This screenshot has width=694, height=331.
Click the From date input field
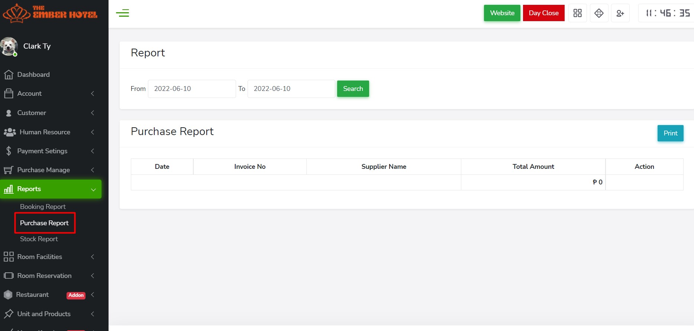192,89
